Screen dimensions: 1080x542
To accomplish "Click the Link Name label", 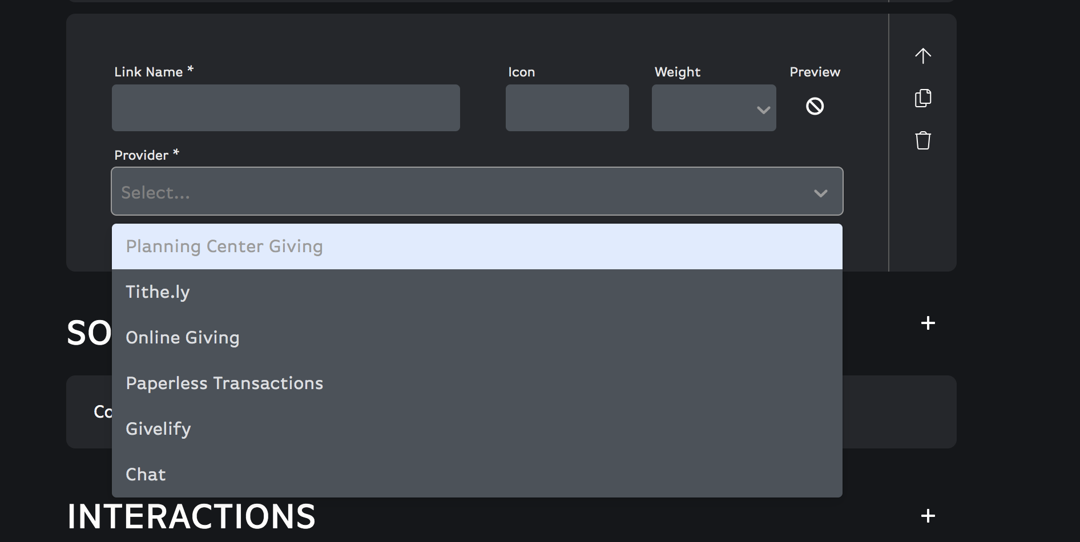I will [x=154, y=71].
